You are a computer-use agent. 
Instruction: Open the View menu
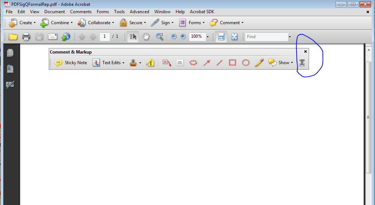34,12
